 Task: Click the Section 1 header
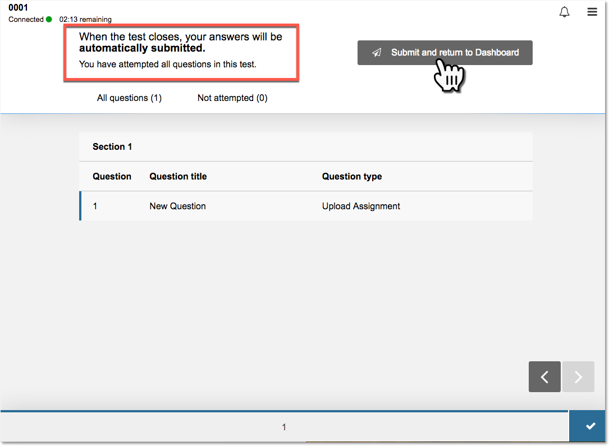112,147
